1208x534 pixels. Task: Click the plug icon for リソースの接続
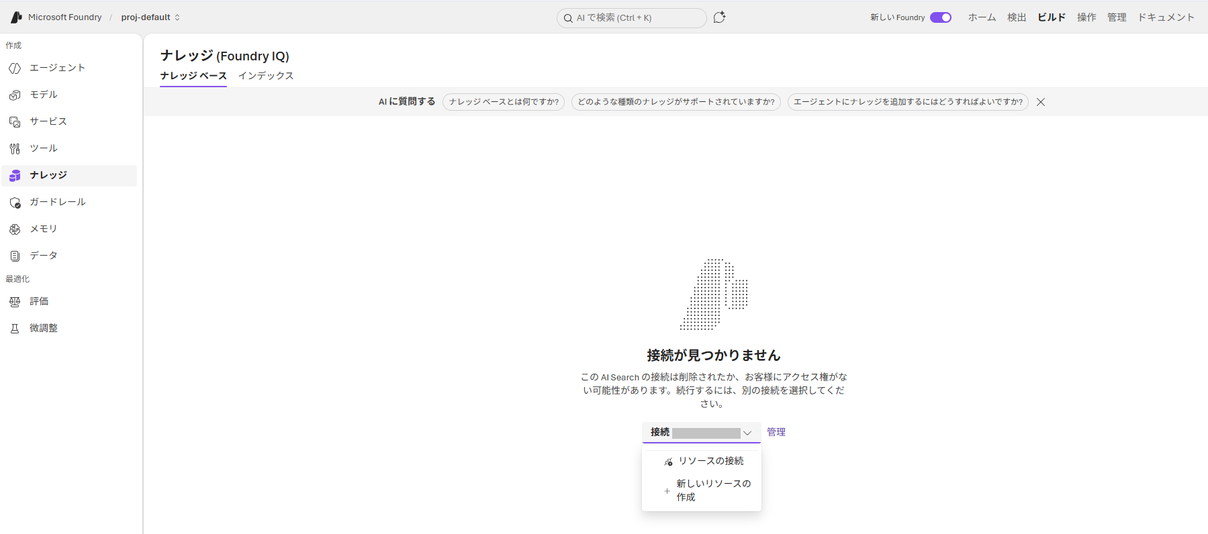click(668, 462)
